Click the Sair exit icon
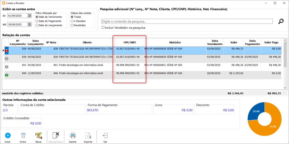 (105, 136)
